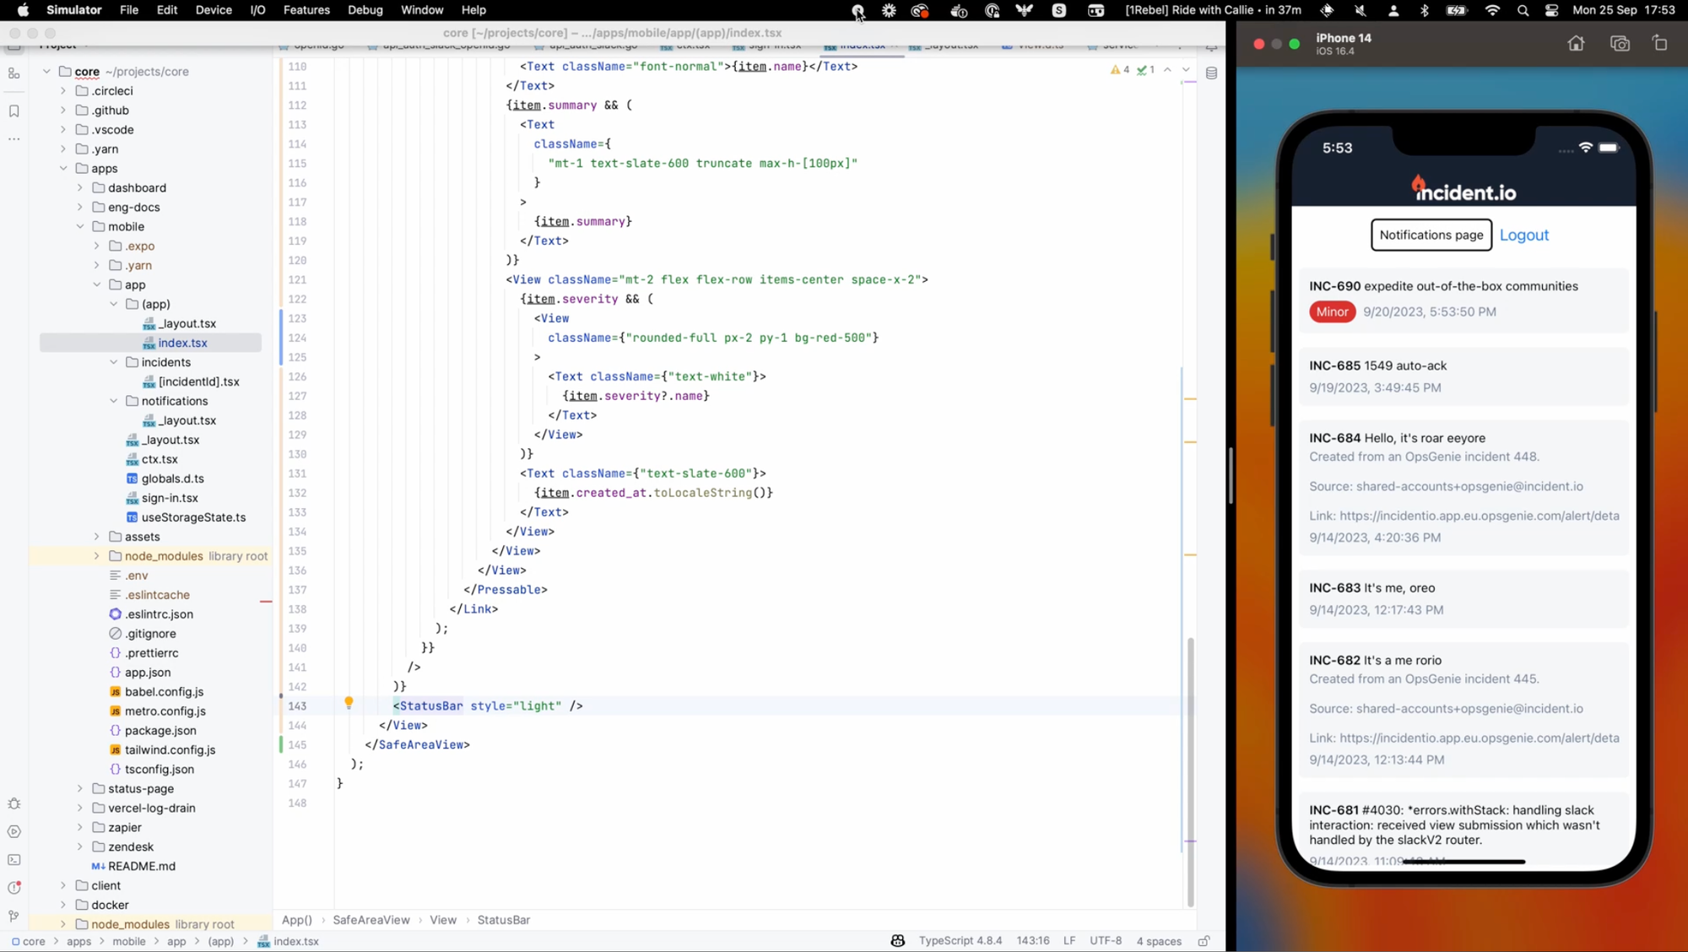Open the Debug menu in menu bar

(365, 10)
